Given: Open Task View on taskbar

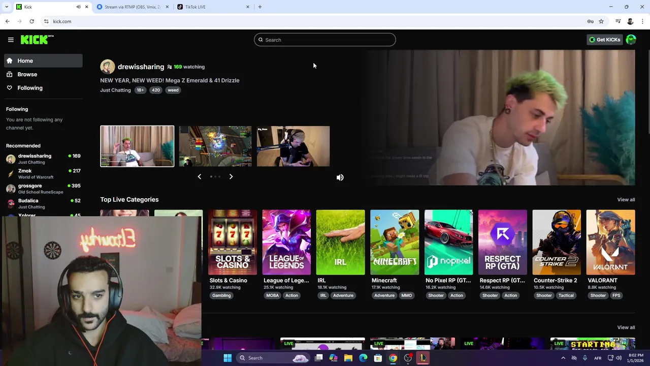Looking at the screenshot, I should (318, 358).
